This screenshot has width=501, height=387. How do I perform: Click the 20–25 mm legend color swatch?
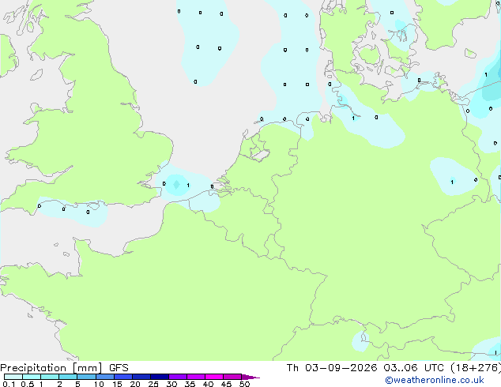(141, 377)
